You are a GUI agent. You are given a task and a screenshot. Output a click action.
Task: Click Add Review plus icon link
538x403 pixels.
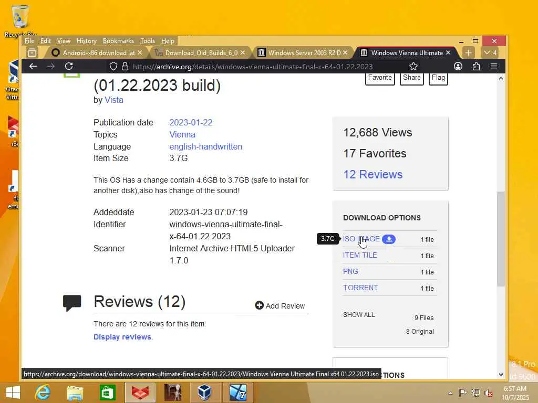point(280,306)
